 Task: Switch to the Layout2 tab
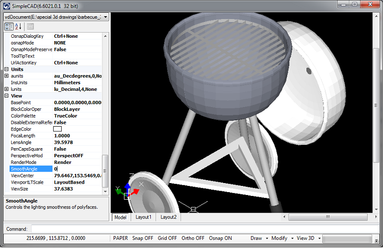pyautogui.click(x=168, y=217)
